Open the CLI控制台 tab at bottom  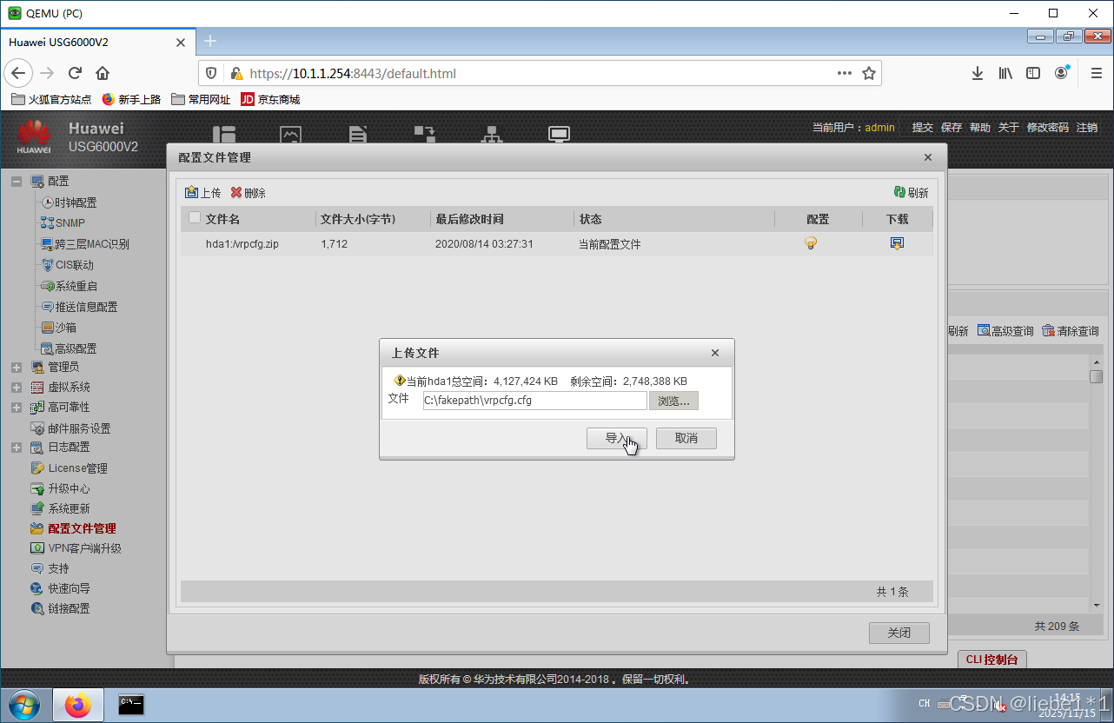click(x=992, y=660)
